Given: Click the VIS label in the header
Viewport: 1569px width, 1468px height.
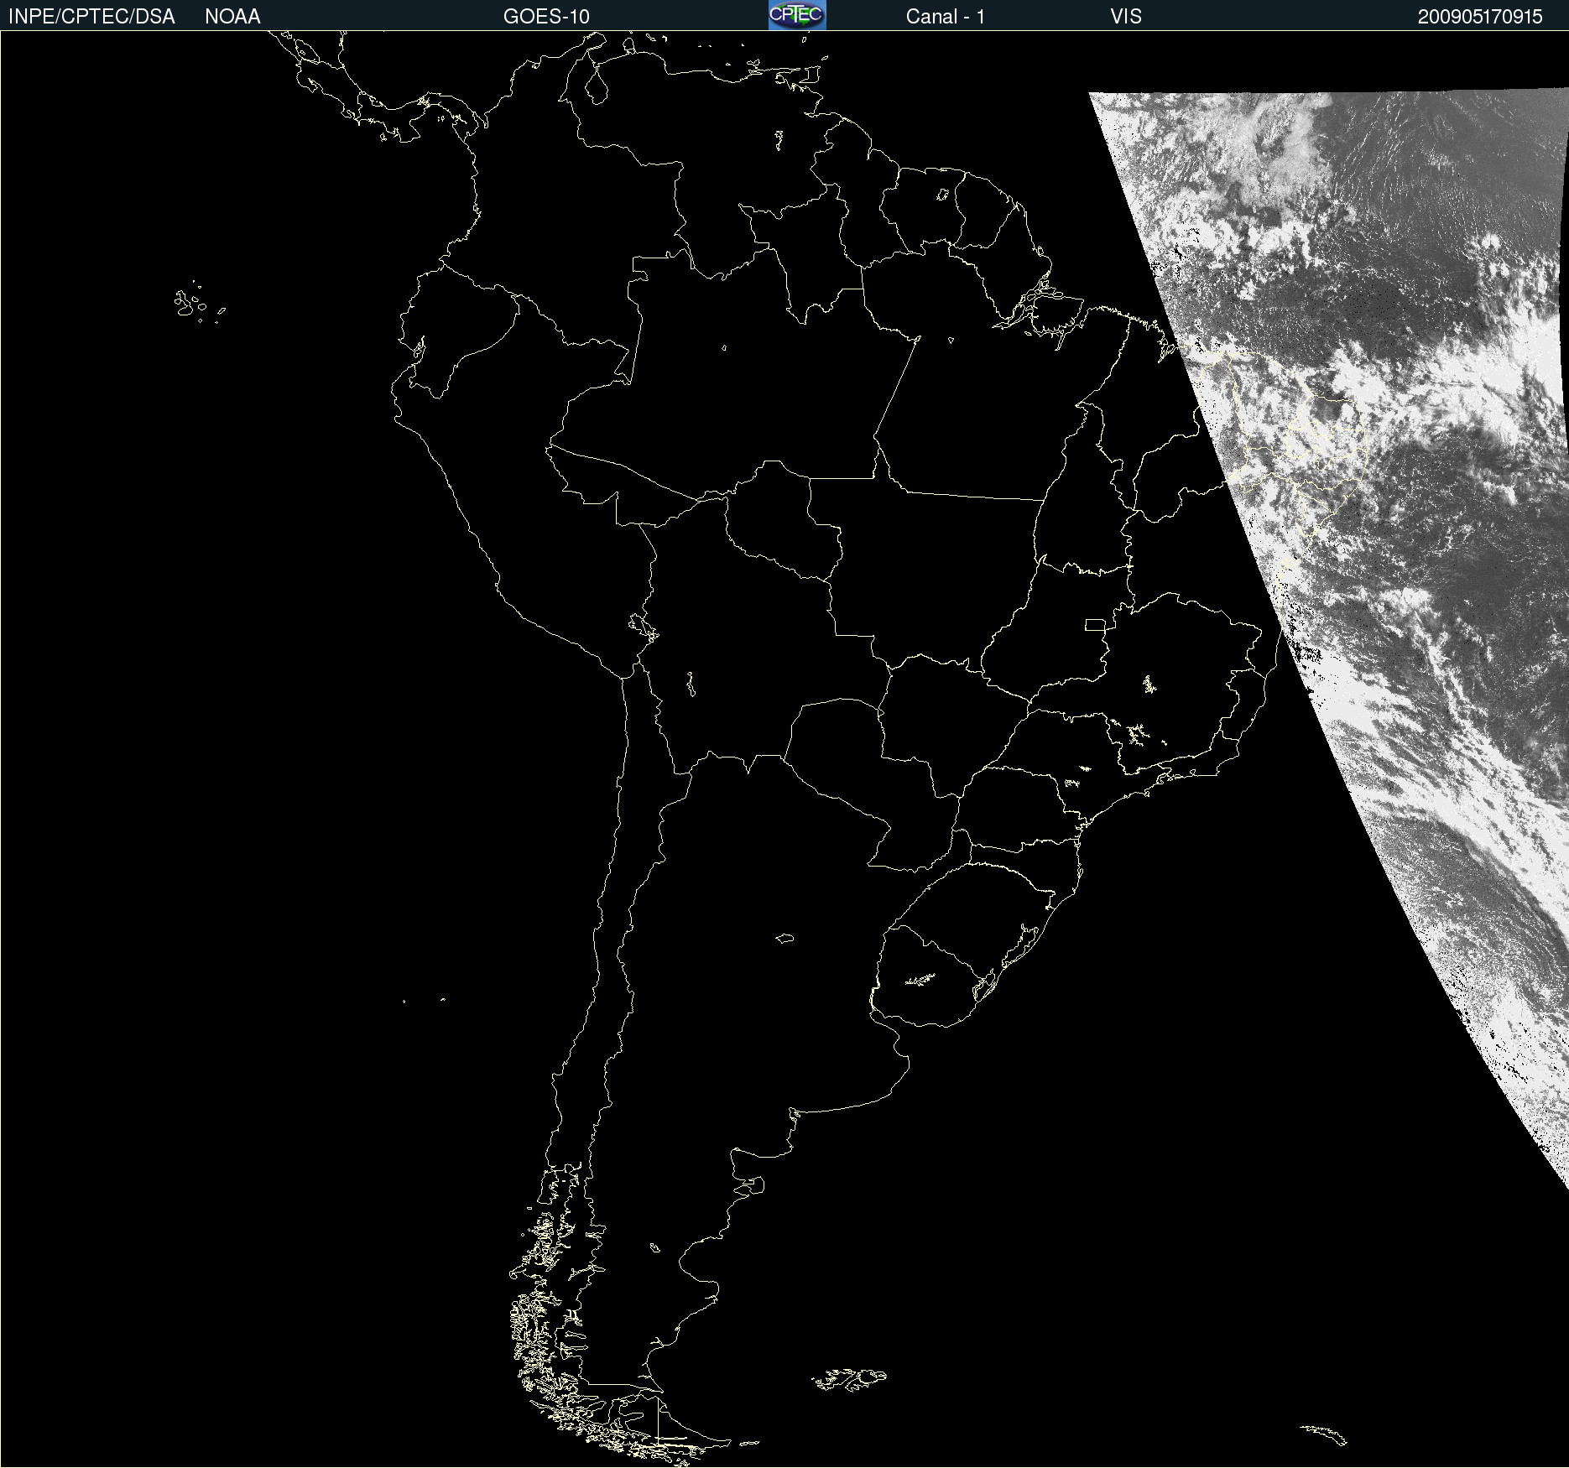Looking at the screenshot, I should pyautogui.click(x=1126, y=17).
